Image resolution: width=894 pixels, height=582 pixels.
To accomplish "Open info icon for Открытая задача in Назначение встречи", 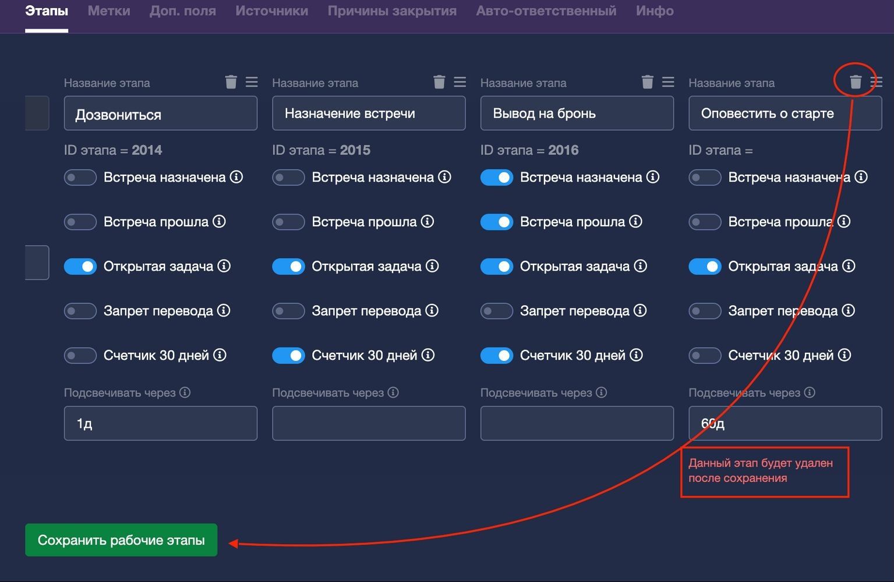I will pyautogui.click(x=432, y=266).
